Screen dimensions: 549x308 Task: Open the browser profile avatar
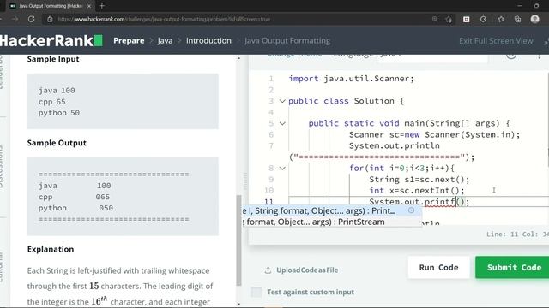[x=534, y=19]
